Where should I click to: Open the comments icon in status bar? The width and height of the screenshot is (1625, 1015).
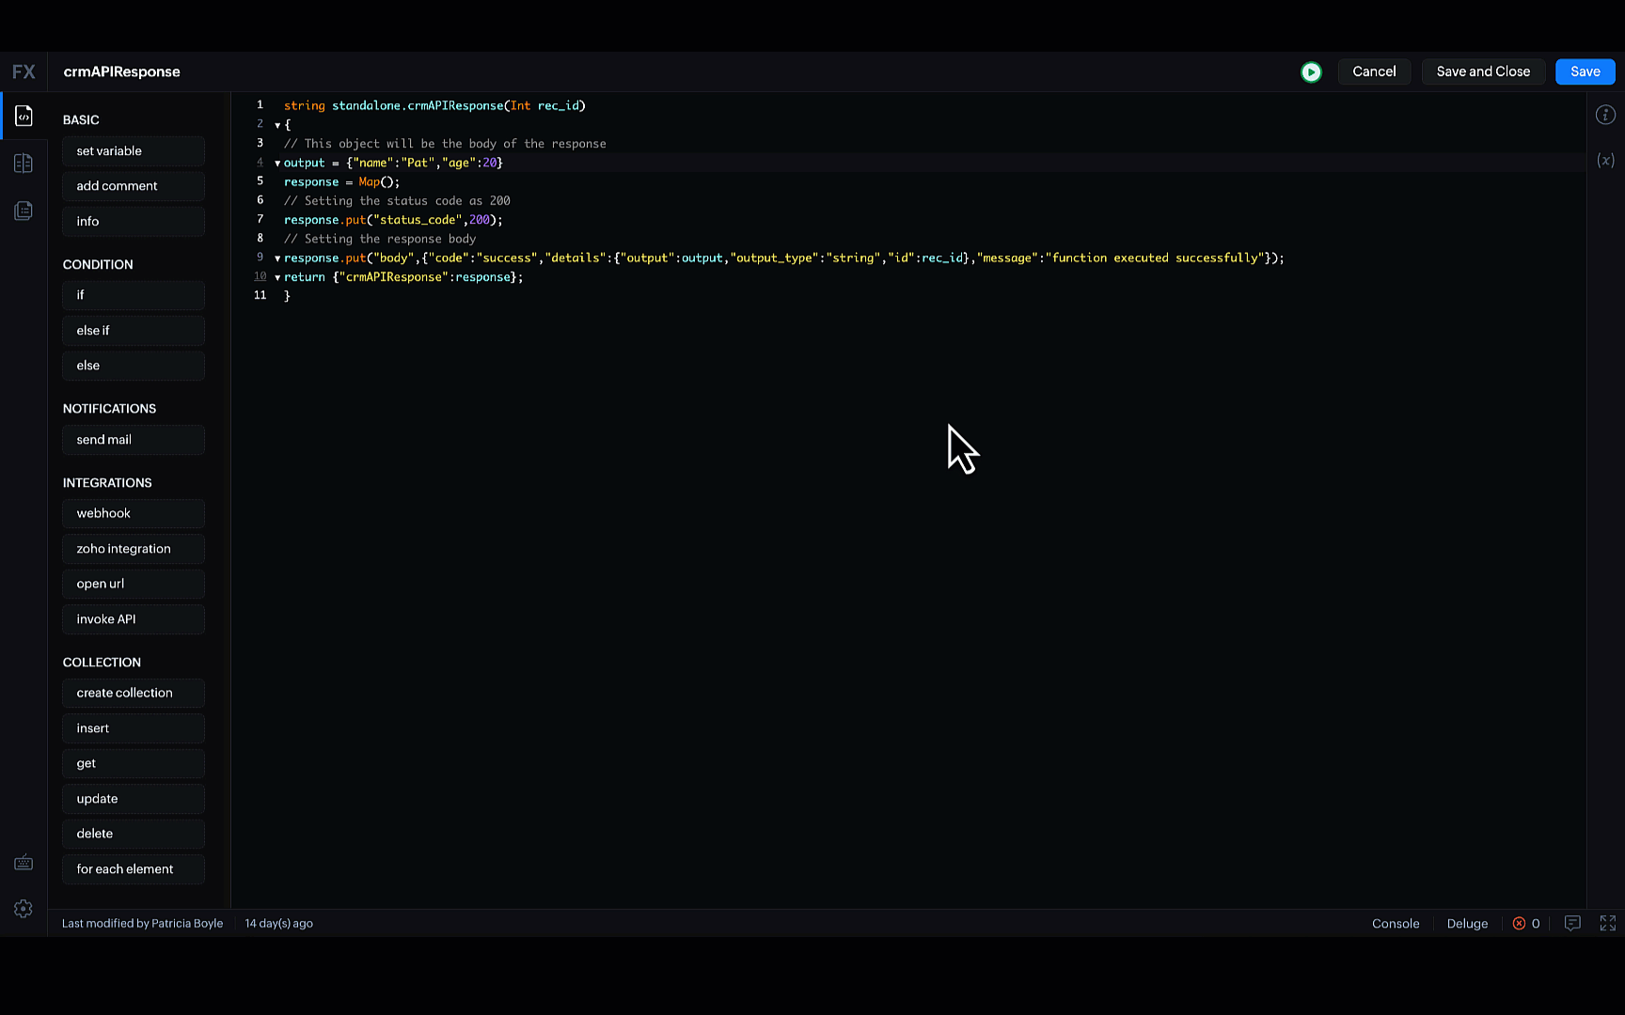pyautogui.click(x=1572, y=924)
